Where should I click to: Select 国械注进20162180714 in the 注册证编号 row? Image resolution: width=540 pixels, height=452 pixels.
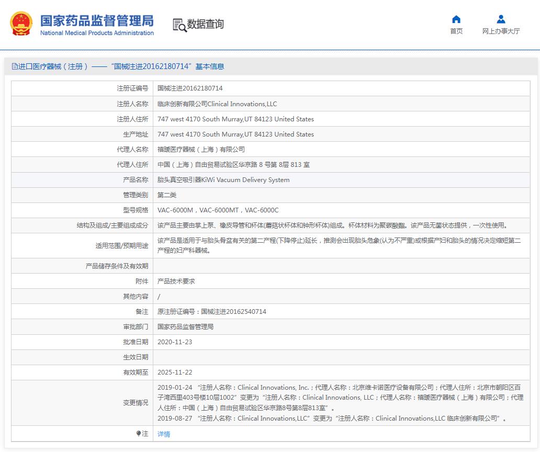click(190, 88)
